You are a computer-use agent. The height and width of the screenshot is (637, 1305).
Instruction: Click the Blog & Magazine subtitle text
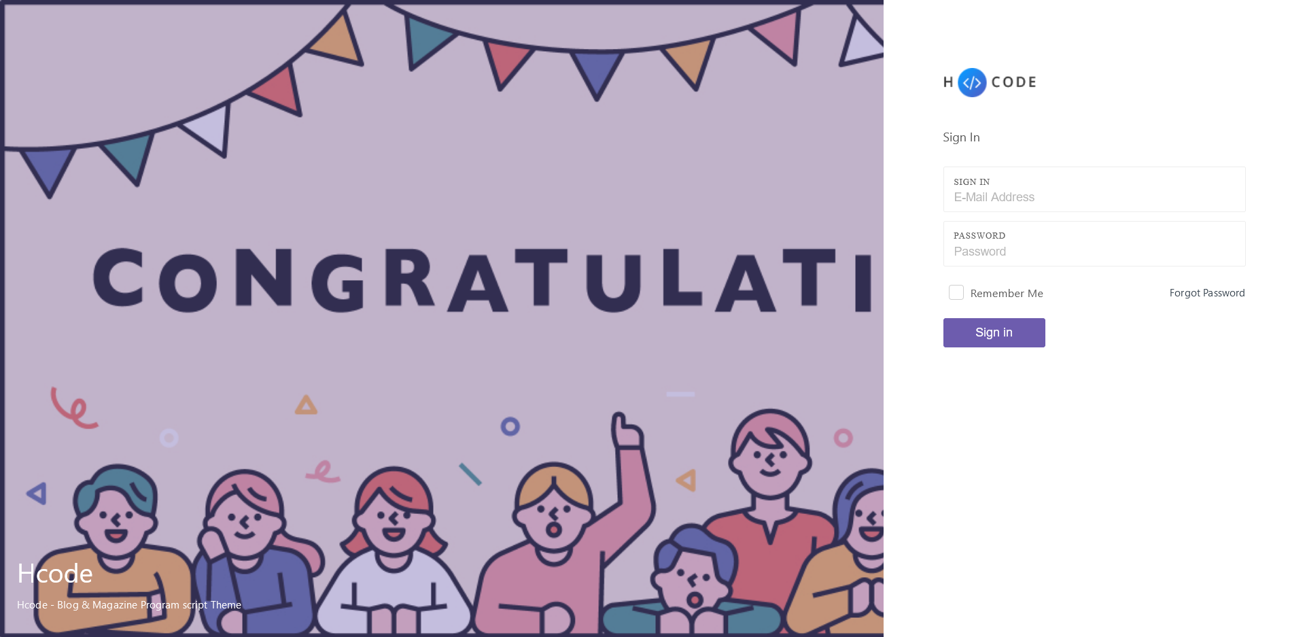[x=129, y=605]
